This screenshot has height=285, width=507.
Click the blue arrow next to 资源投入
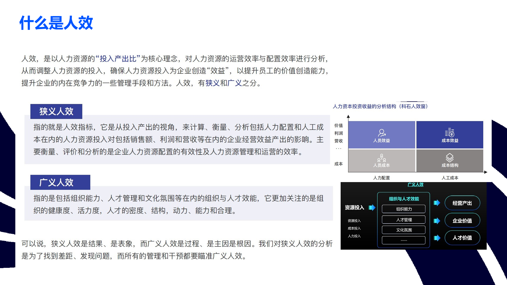pyautogui.click(x=372, y=207)
